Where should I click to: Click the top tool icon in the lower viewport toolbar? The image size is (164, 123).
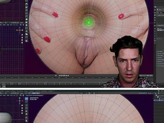click(x=27, y=99)
